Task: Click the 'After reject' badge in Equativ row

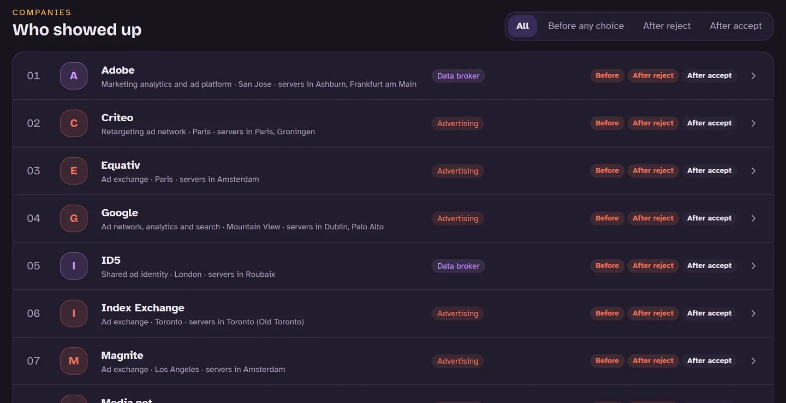Action: (x=653, y=170)
